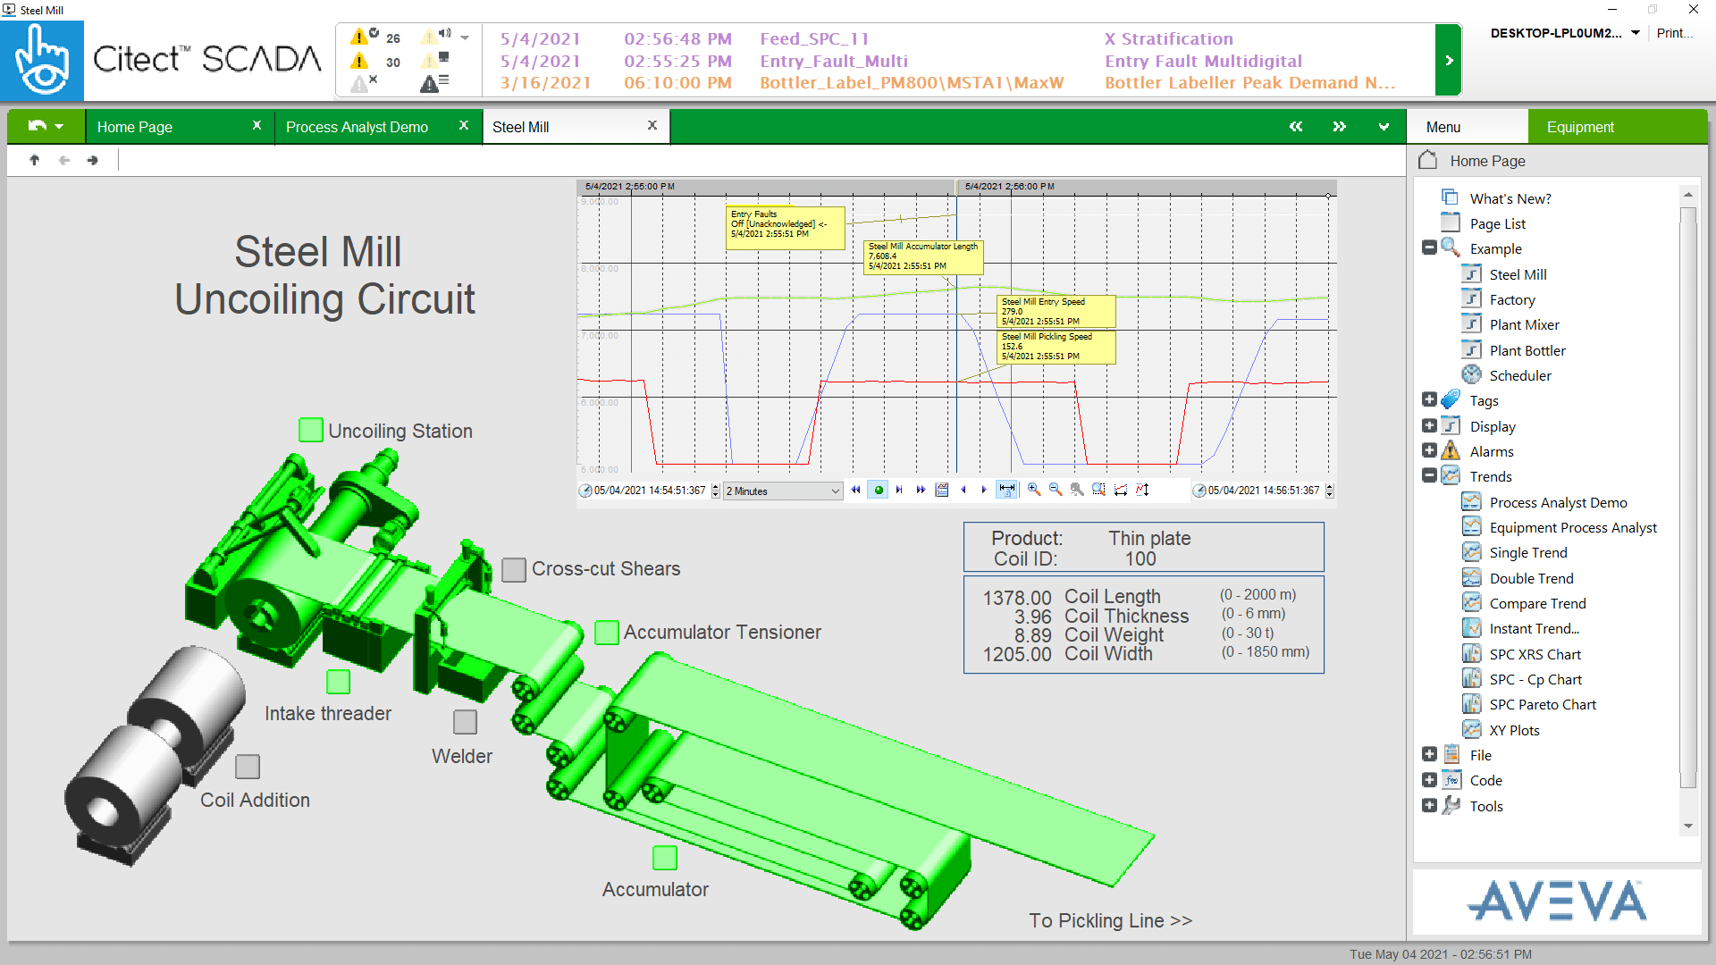1716x965 pixels.
Task: Toggle the Cross-cut Shears checkbox
Action: [x=513, y=568]
